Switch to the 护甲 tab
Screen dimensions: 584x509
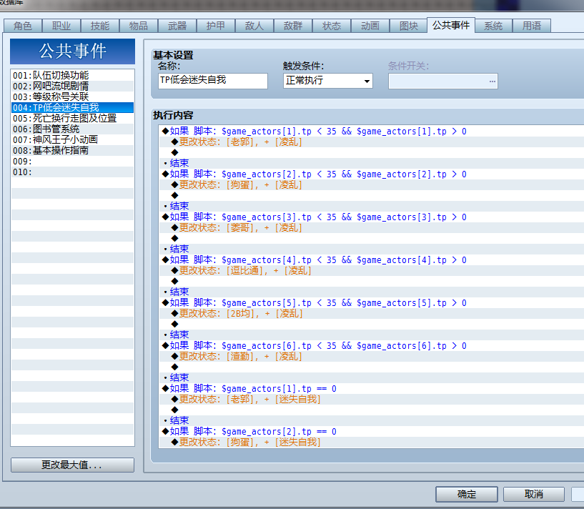216,26
